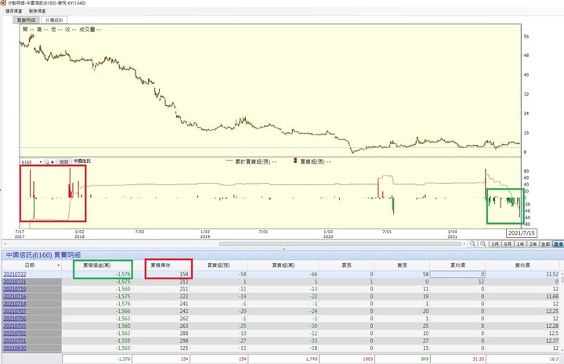This screenshot has height=364, width=564.
Task: Set chart range to 2年
Action: pyautogui.click(x=533, y=244)
